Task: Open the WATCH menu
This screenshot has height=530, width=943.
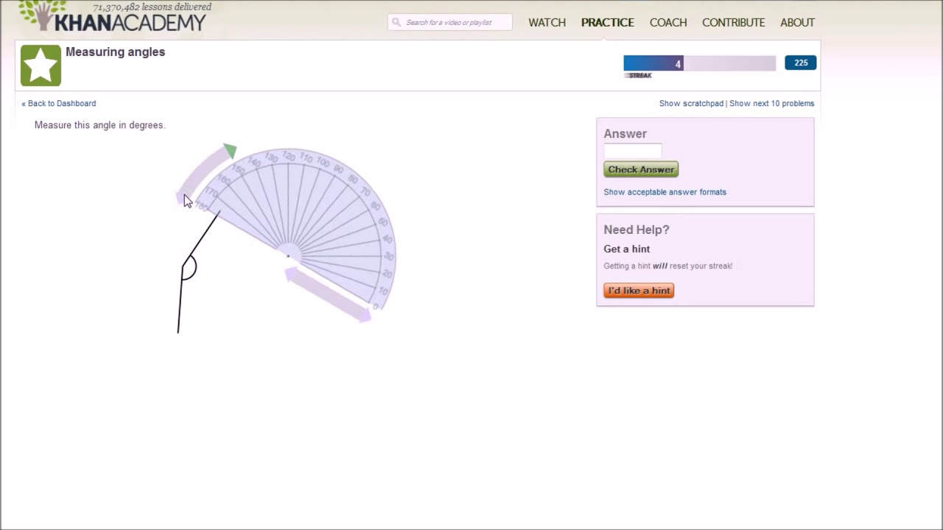Action: click(x=547, y=23)
